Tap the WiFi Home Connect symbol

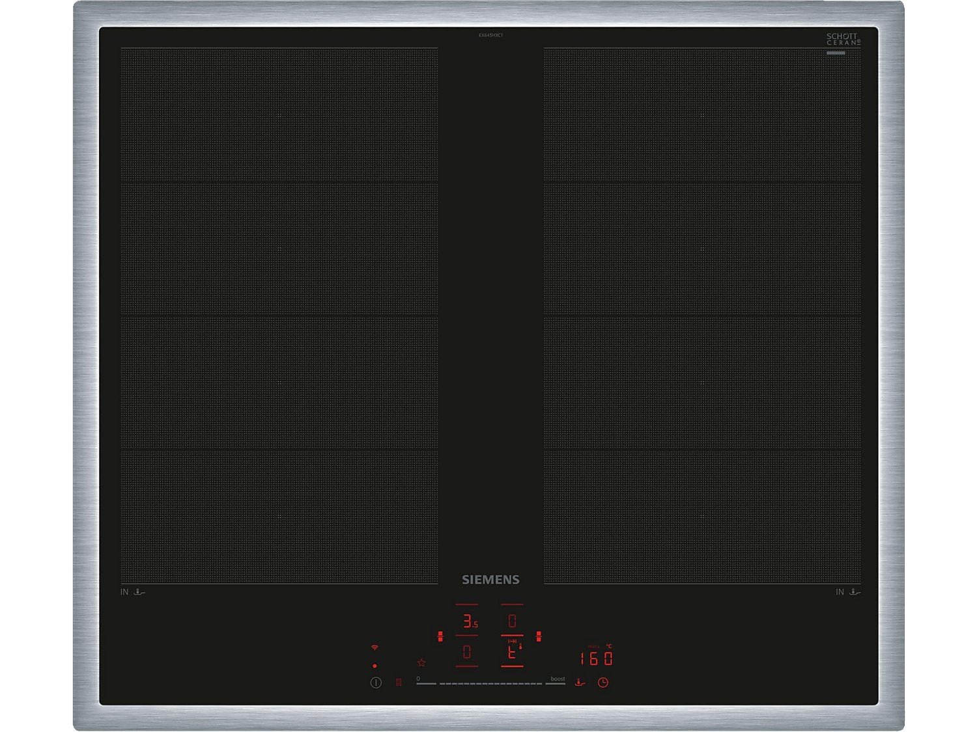coord(375,648)
